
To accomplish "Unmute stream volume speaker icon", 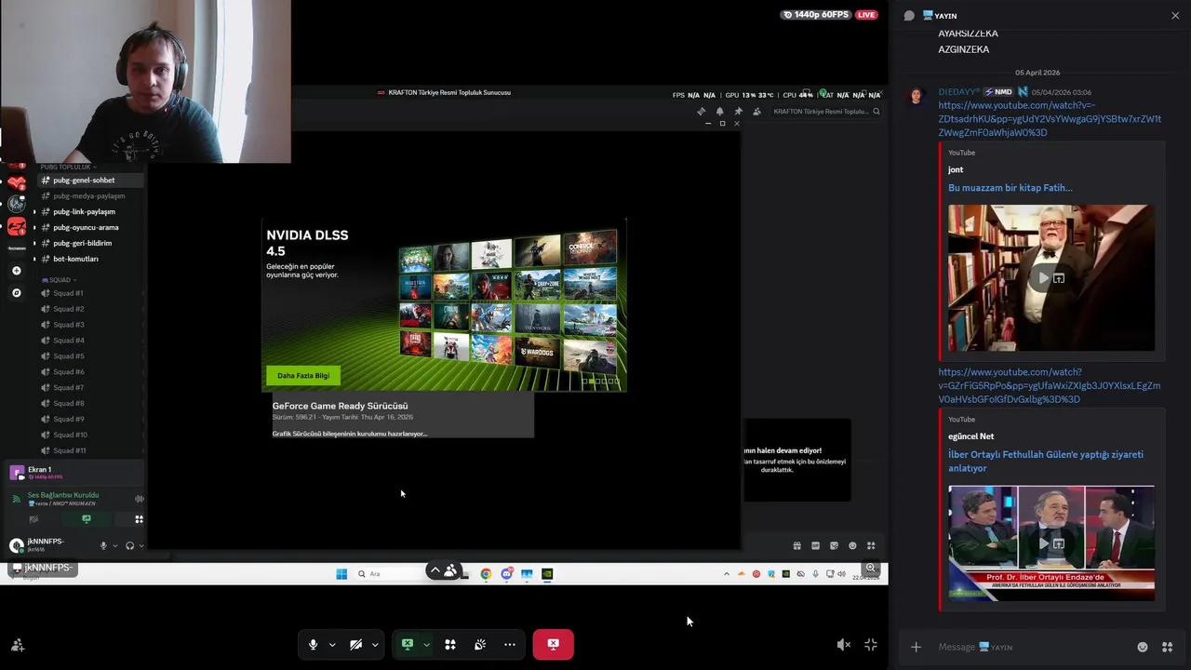I will click(x=843, y=644).
